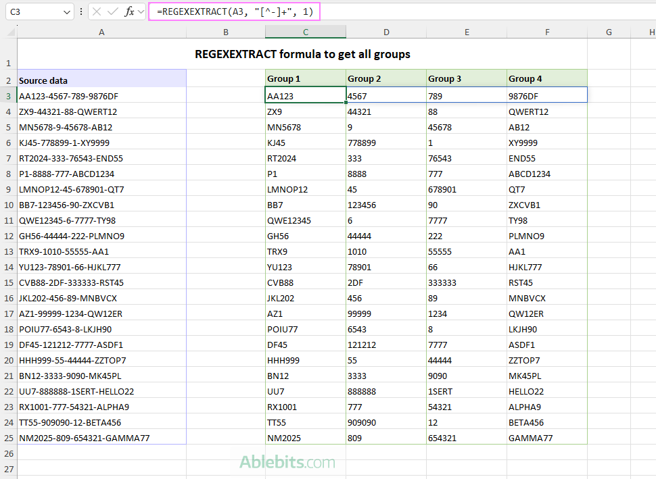Click the 'Group 1' header cell
Viewport: 656px width, 479px height.
(306, 78)
